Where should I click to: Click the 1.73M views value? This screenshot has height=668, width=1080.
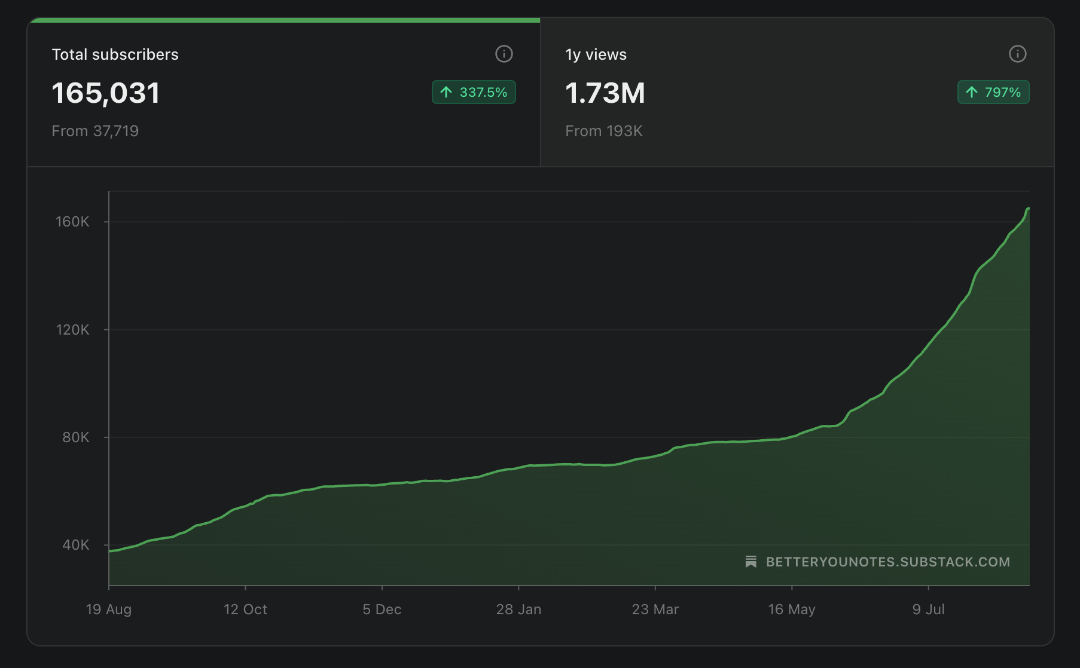[605, 93]
